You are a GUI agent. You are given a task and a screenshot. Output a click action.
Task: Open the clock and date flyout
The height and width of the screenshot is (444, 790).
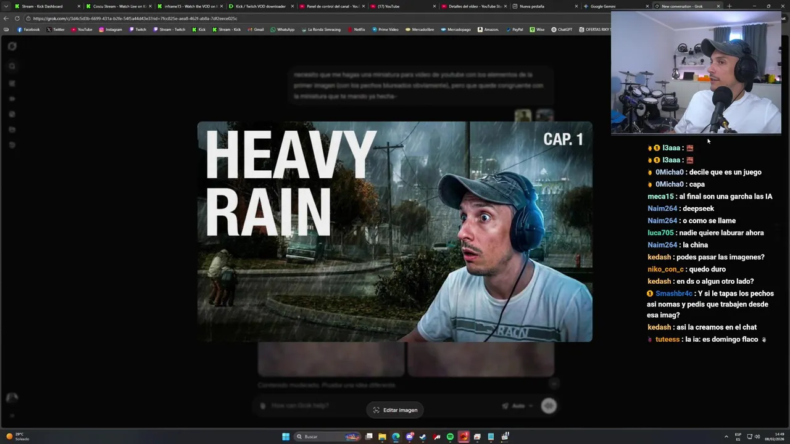775,437
